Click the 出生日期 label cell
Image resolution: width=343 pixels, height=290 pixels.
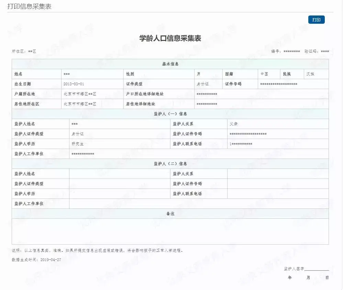[36, 84]
